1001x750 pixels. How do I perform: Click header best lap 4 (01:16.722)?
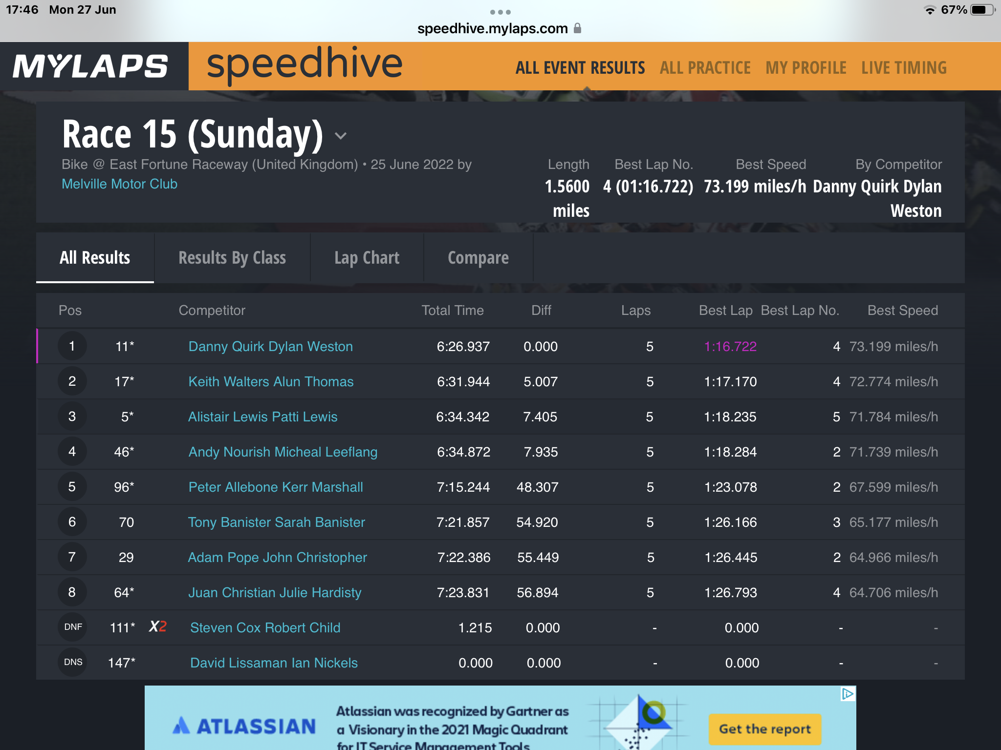click(648, 187)
